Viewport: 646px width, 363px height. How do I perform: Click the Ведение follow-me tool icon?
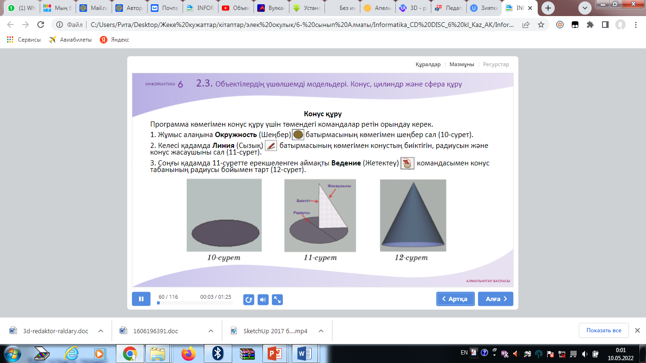click(407, 164)
